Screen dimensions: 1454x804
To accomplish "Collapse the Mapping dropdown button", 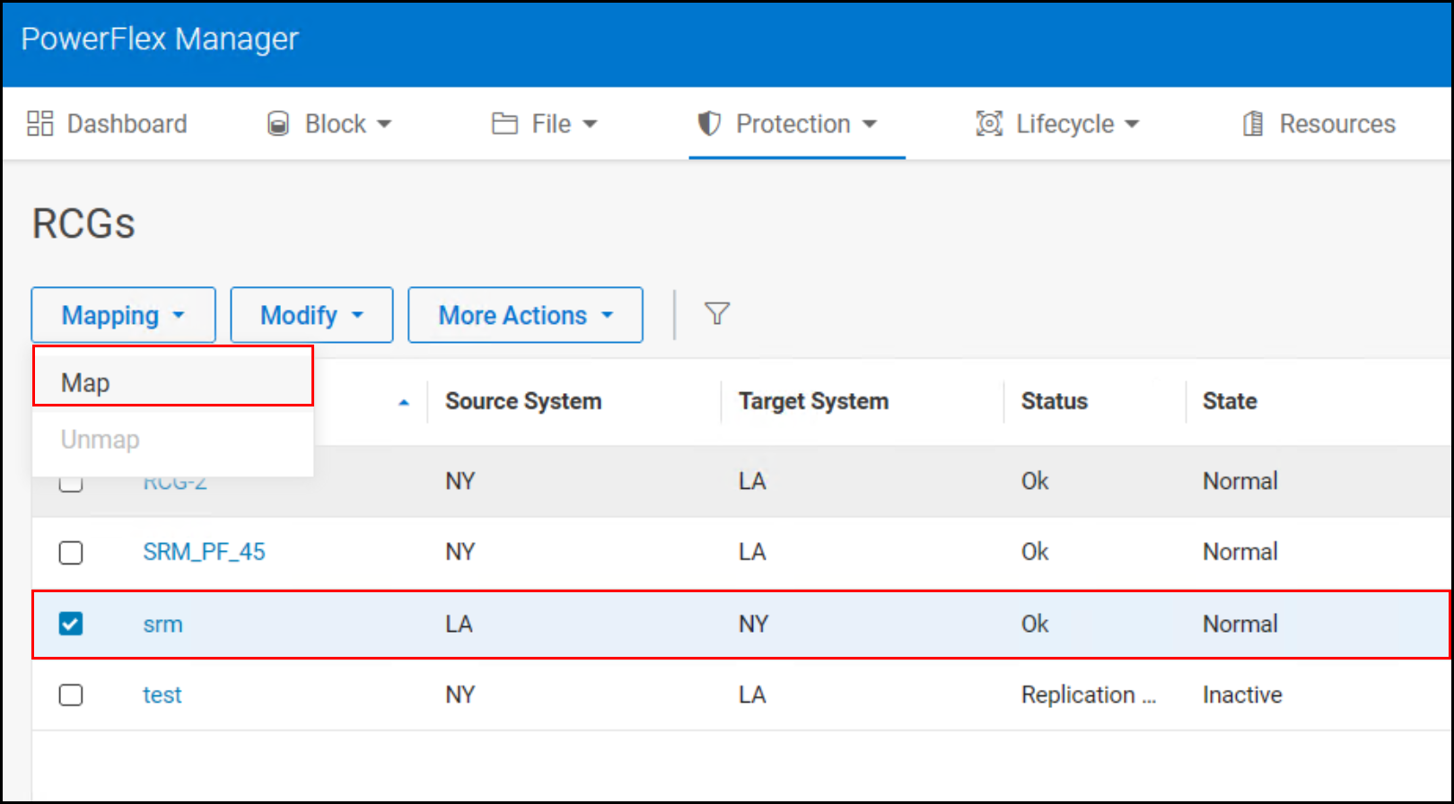I will coord(124,315).
